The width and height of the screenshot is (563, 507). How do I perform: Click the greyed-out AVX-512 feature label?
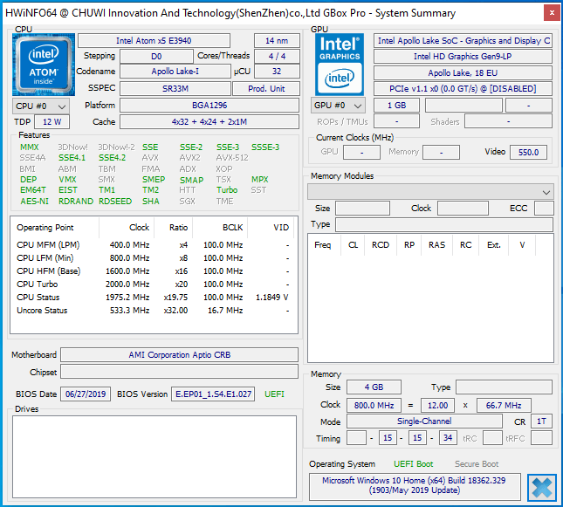tap(232, 158)
